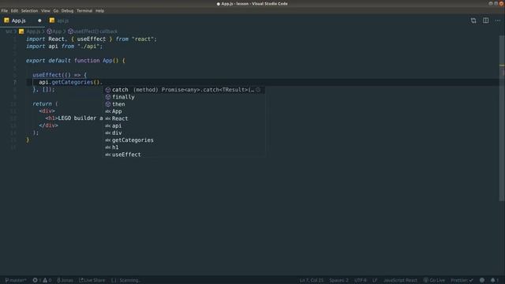Click the Jonas user status item
505x284 pixels.
click(x=65, y=281)
